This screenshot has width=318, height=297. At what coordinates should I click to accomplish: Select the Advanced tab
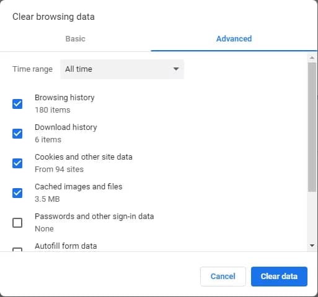[234, 39]
